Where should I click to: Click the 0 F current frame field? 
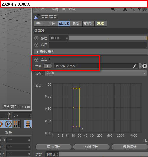(22, 115)
